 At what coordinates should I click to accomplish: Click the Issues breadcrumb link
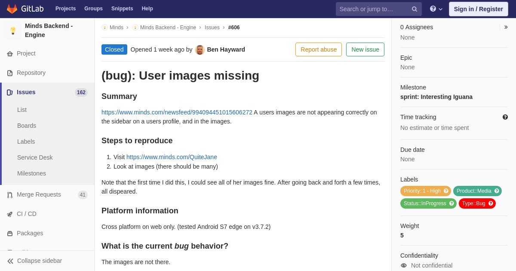[x=212, y=28]
